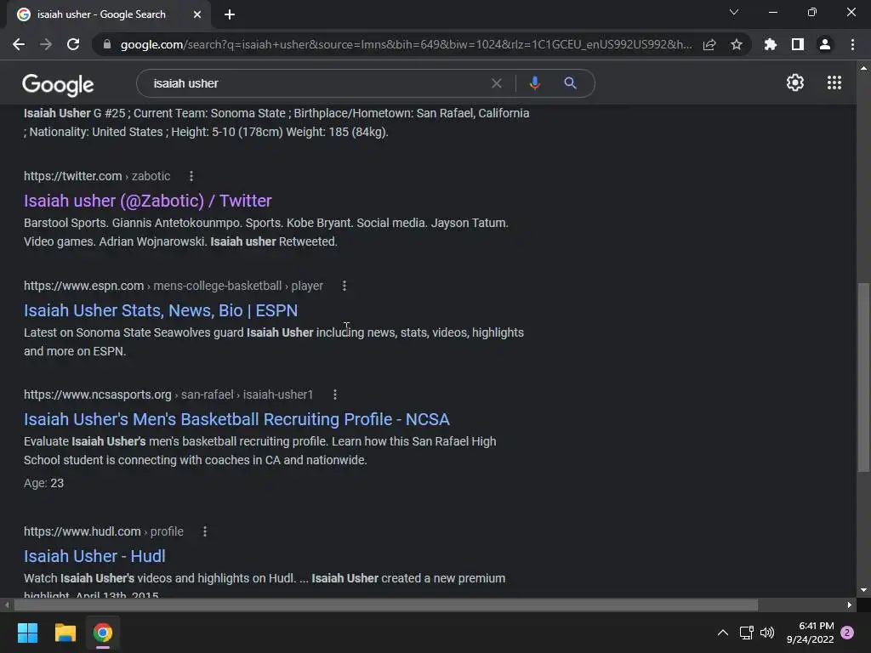This screenshot has width=871, height=653.
Task: Open a new tab with the plus button
Action: point(230,15)
